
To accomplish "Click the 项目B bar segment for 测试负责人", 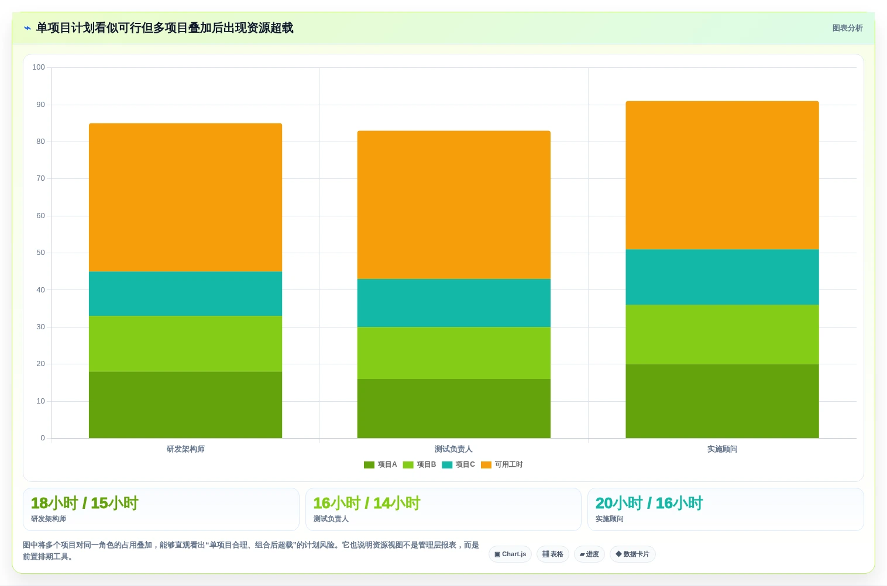I will pos(454,353).
